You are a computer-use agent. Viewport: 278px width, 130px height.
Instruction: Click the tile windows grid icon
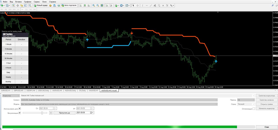102,6
